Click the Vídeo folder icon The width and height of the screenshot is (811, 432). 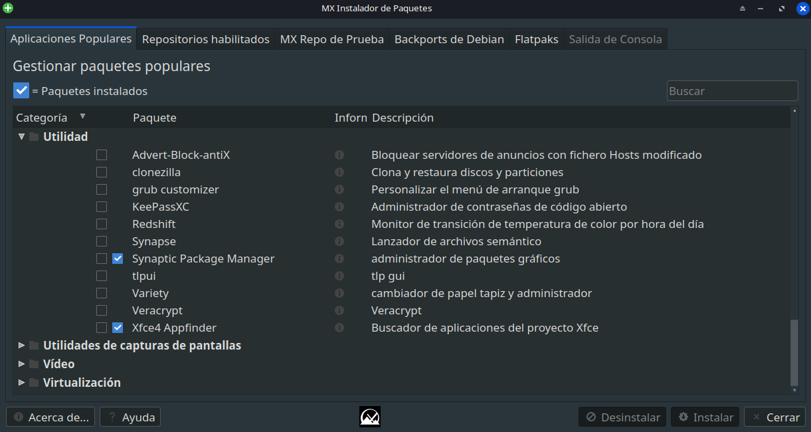34,364
